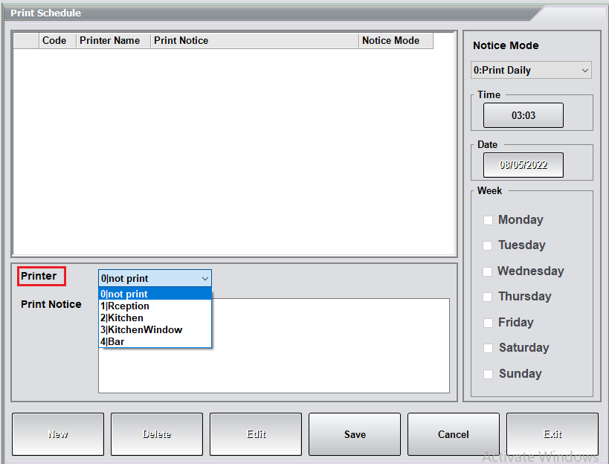Click the Notice Mode column header
The width and height of the screenshot is (609, 464).
pos(396,40)
